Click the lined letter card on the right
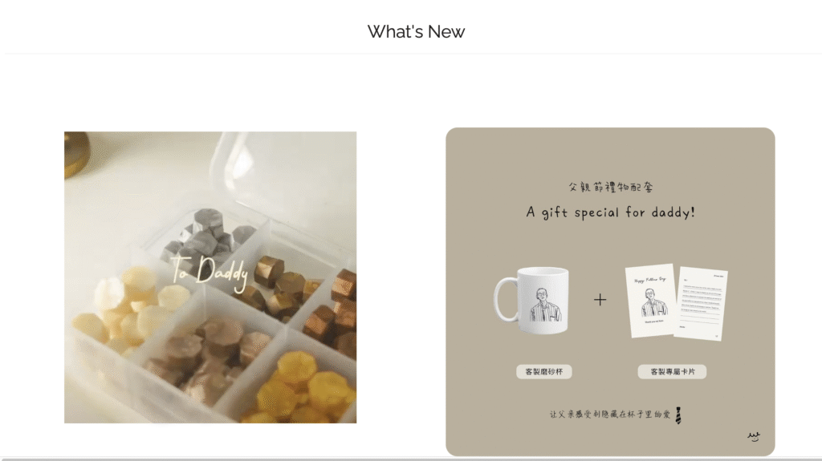The width and height of the screenshot is (822, 461). [701, 303]
